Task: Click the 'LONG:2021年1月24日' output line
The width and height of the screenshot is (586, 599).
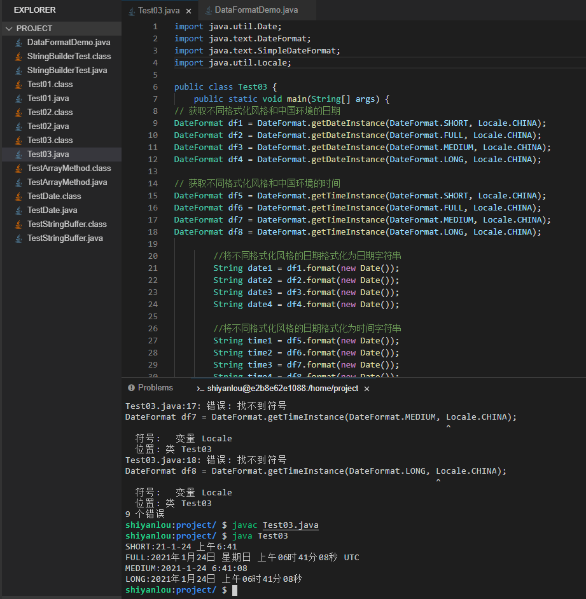Action: point(214,579)
